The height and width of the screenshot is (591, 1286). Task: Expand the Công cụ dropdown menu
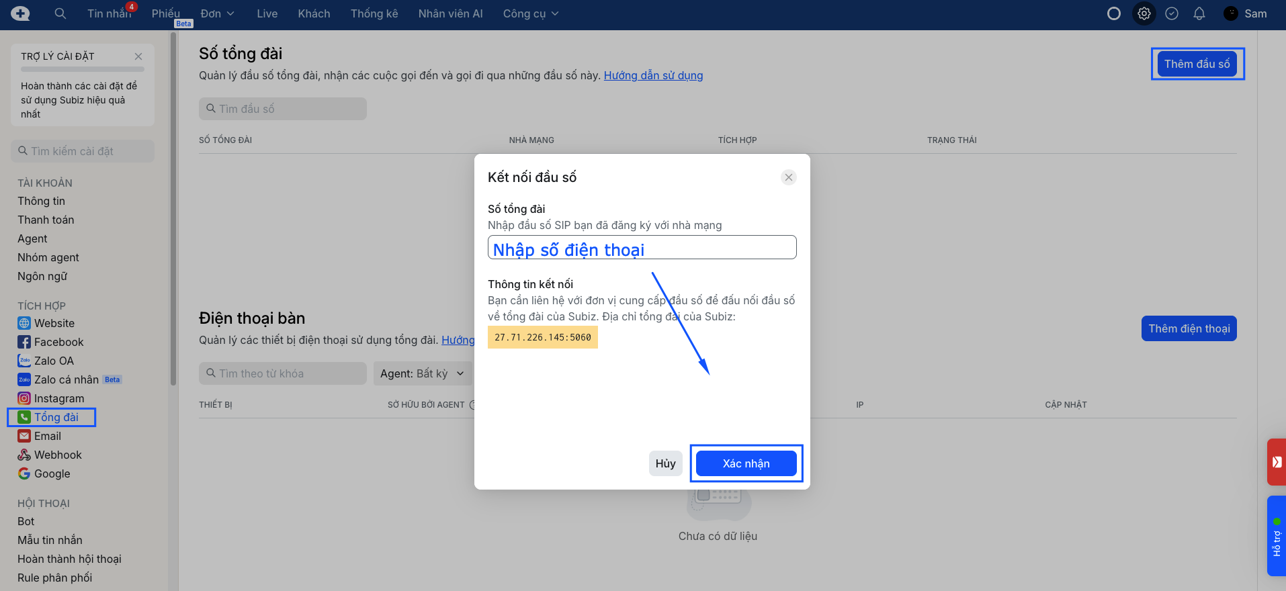point(530,13)
